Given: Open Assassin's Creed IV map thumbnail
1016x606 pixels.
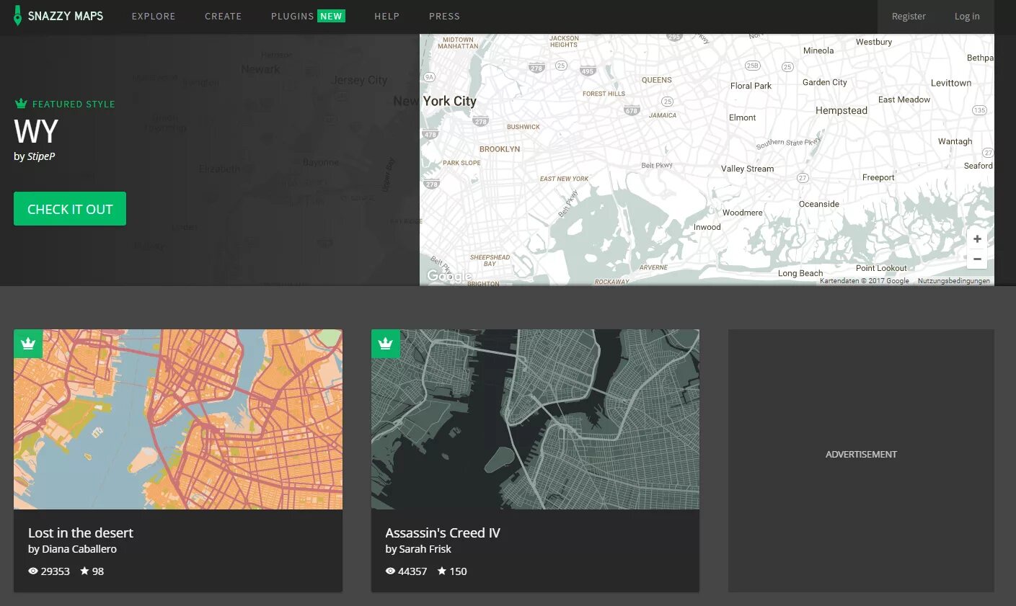Looking at the screenshot, I should (x=535, y=419).
